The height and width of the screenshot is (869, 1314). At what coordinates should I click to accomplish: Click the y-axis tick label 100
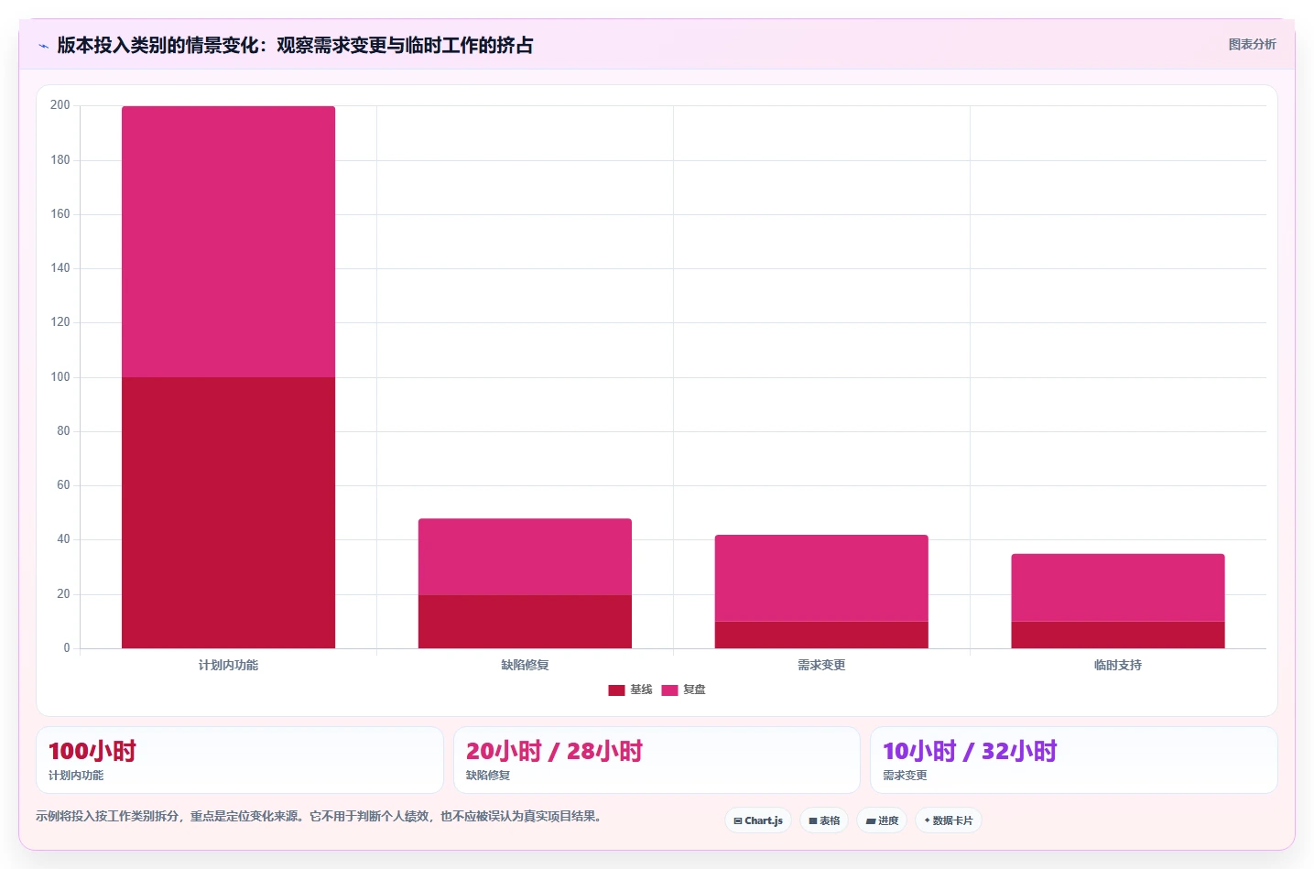(x=60, y=377)
